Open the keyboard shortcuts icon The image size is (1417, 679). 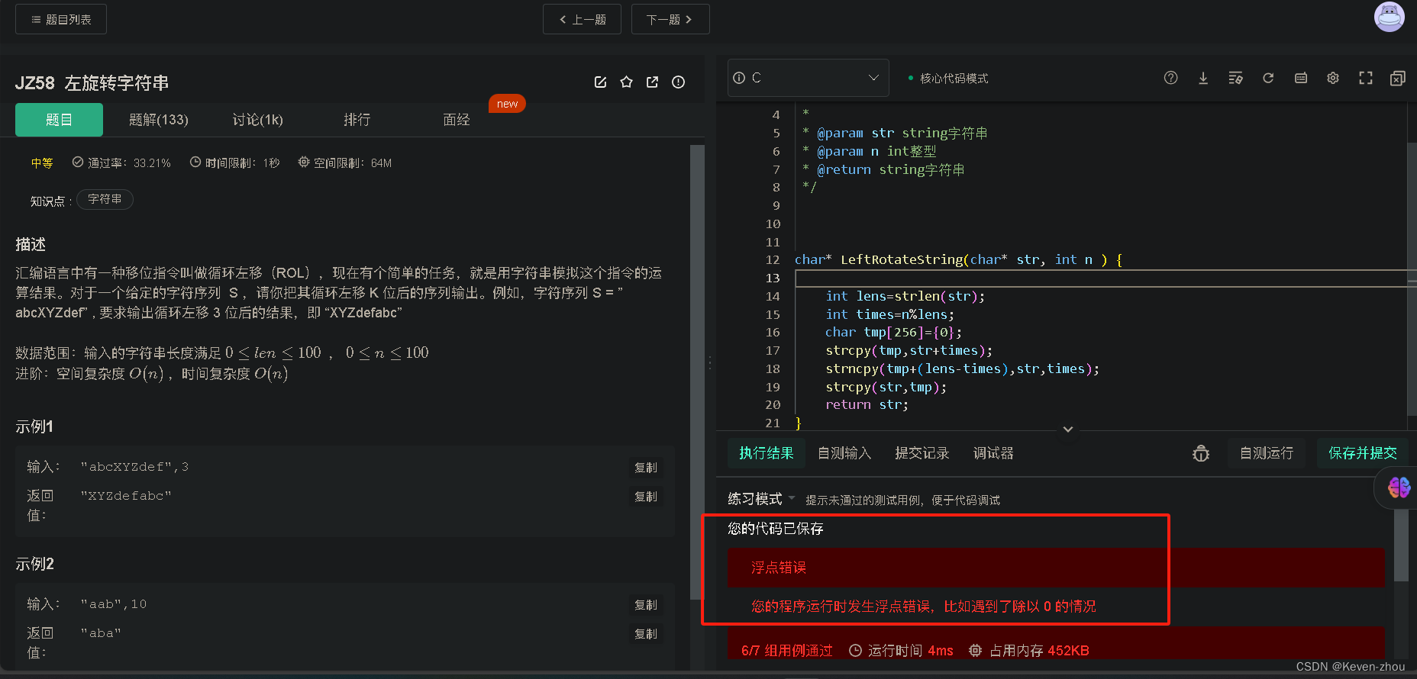(1301, 78)
